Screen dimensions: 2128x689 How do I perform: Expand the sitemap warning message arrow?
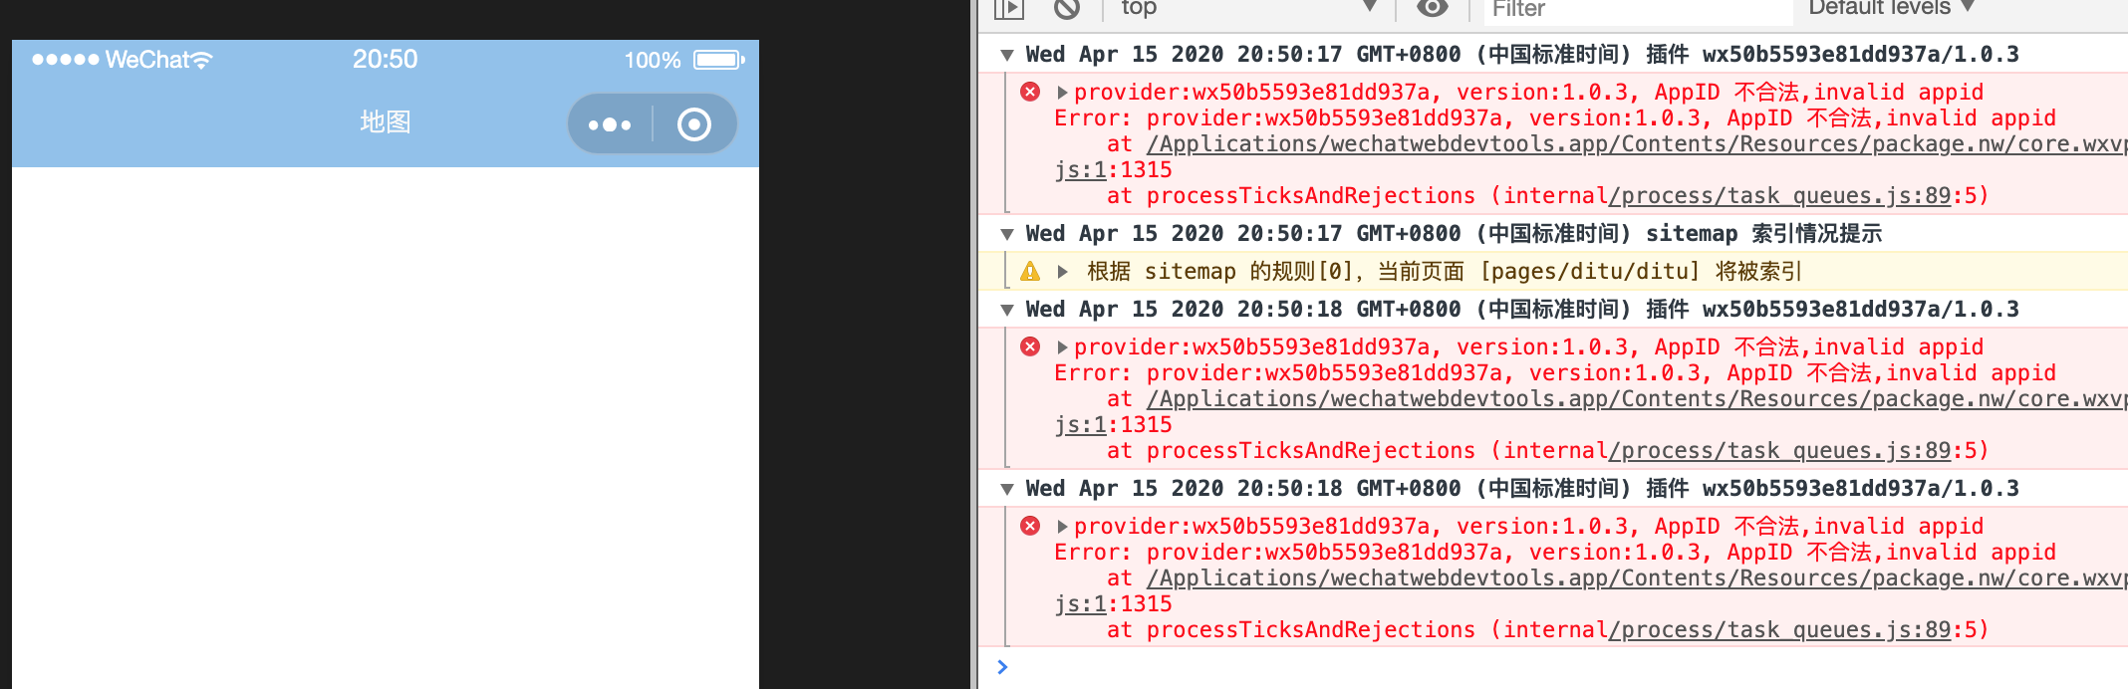pyautogui.click(x=1062, y=272)
